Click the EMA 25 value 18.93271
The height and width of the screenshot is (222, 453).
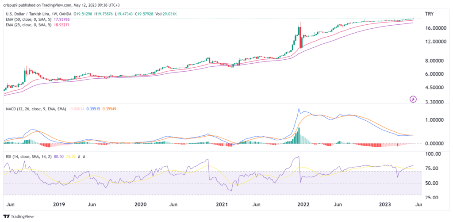pos(62,25)
